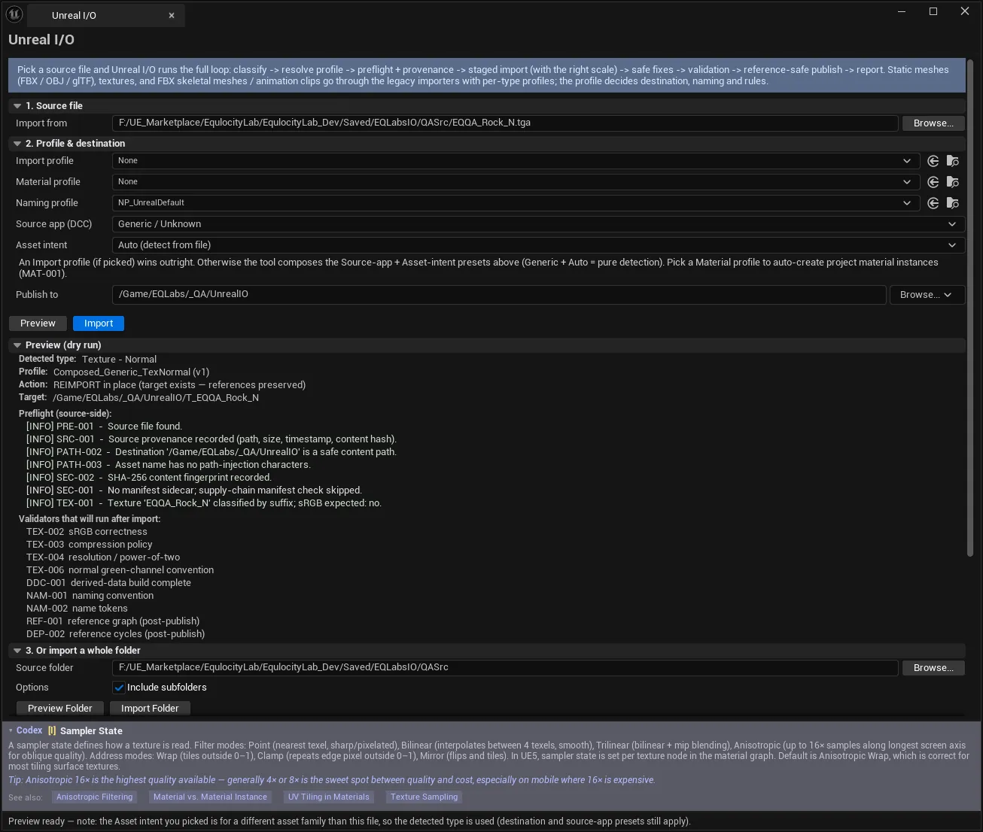Collapse the Codex panel using its small arrow
This screenshot has width=983, height=832.
(x=11, y=730)
